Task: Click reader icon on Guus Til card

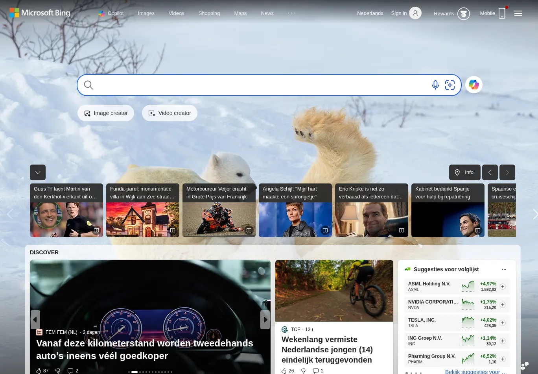Action: point(96,230)
